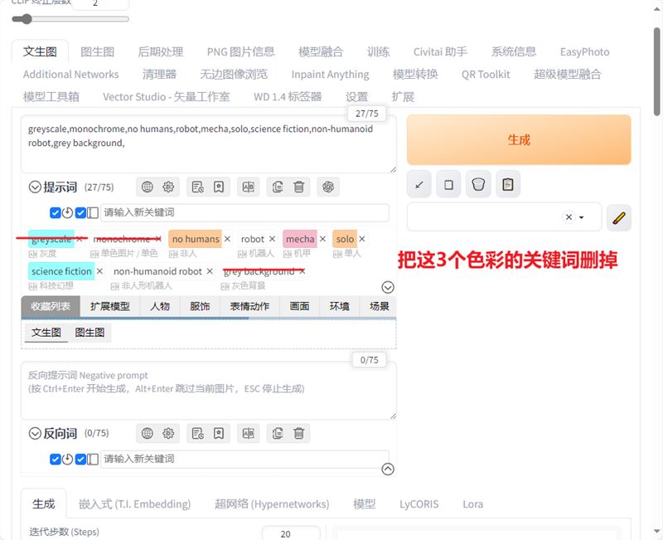This screenshot has width=663, height=540.
Task: Select the 服饰 keyword category
Action: pyautogui.click(x=200, y=306)
